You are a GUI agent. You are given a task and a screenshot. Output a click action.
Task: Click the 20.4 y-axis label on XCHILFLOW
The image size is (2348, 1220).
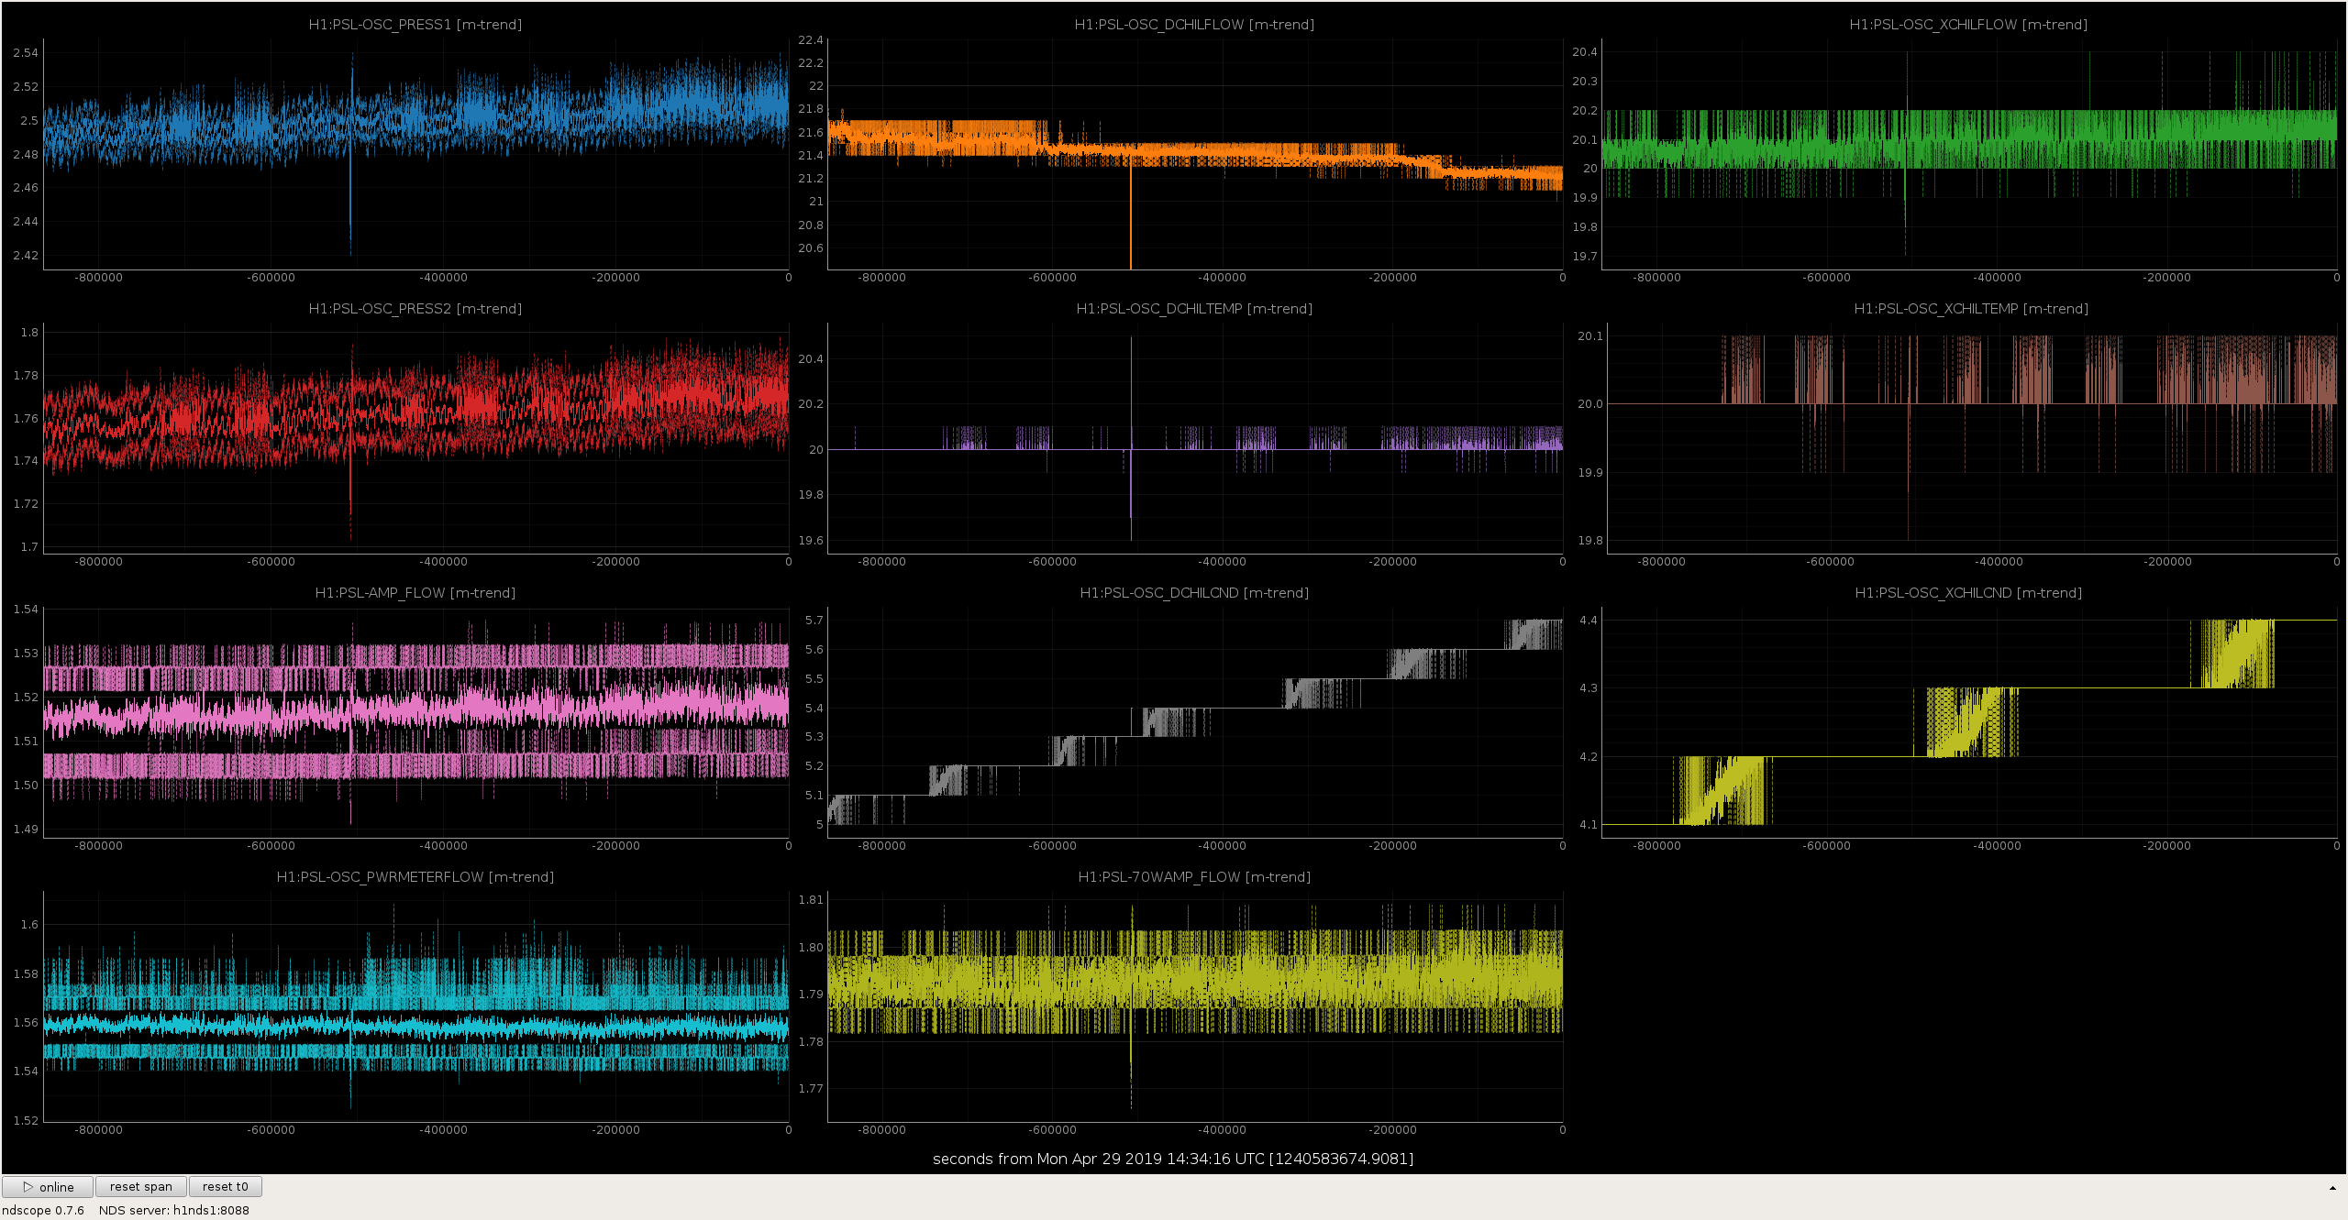tap(1585, 52)
